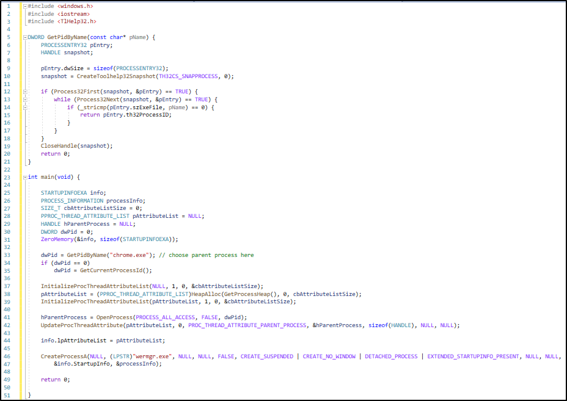Click the "chrome.exe" string literal
This screenshot has width=567, height=401.
tap(130, 255)
